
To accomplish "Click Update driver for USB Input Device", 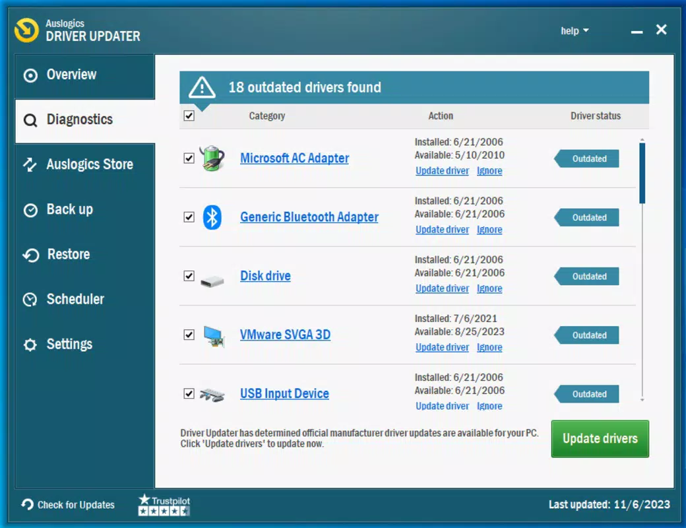I will (x=442, y=406).
